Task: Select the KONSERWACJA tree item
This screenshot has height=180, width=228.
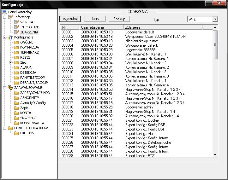Action: click(32, 123)
